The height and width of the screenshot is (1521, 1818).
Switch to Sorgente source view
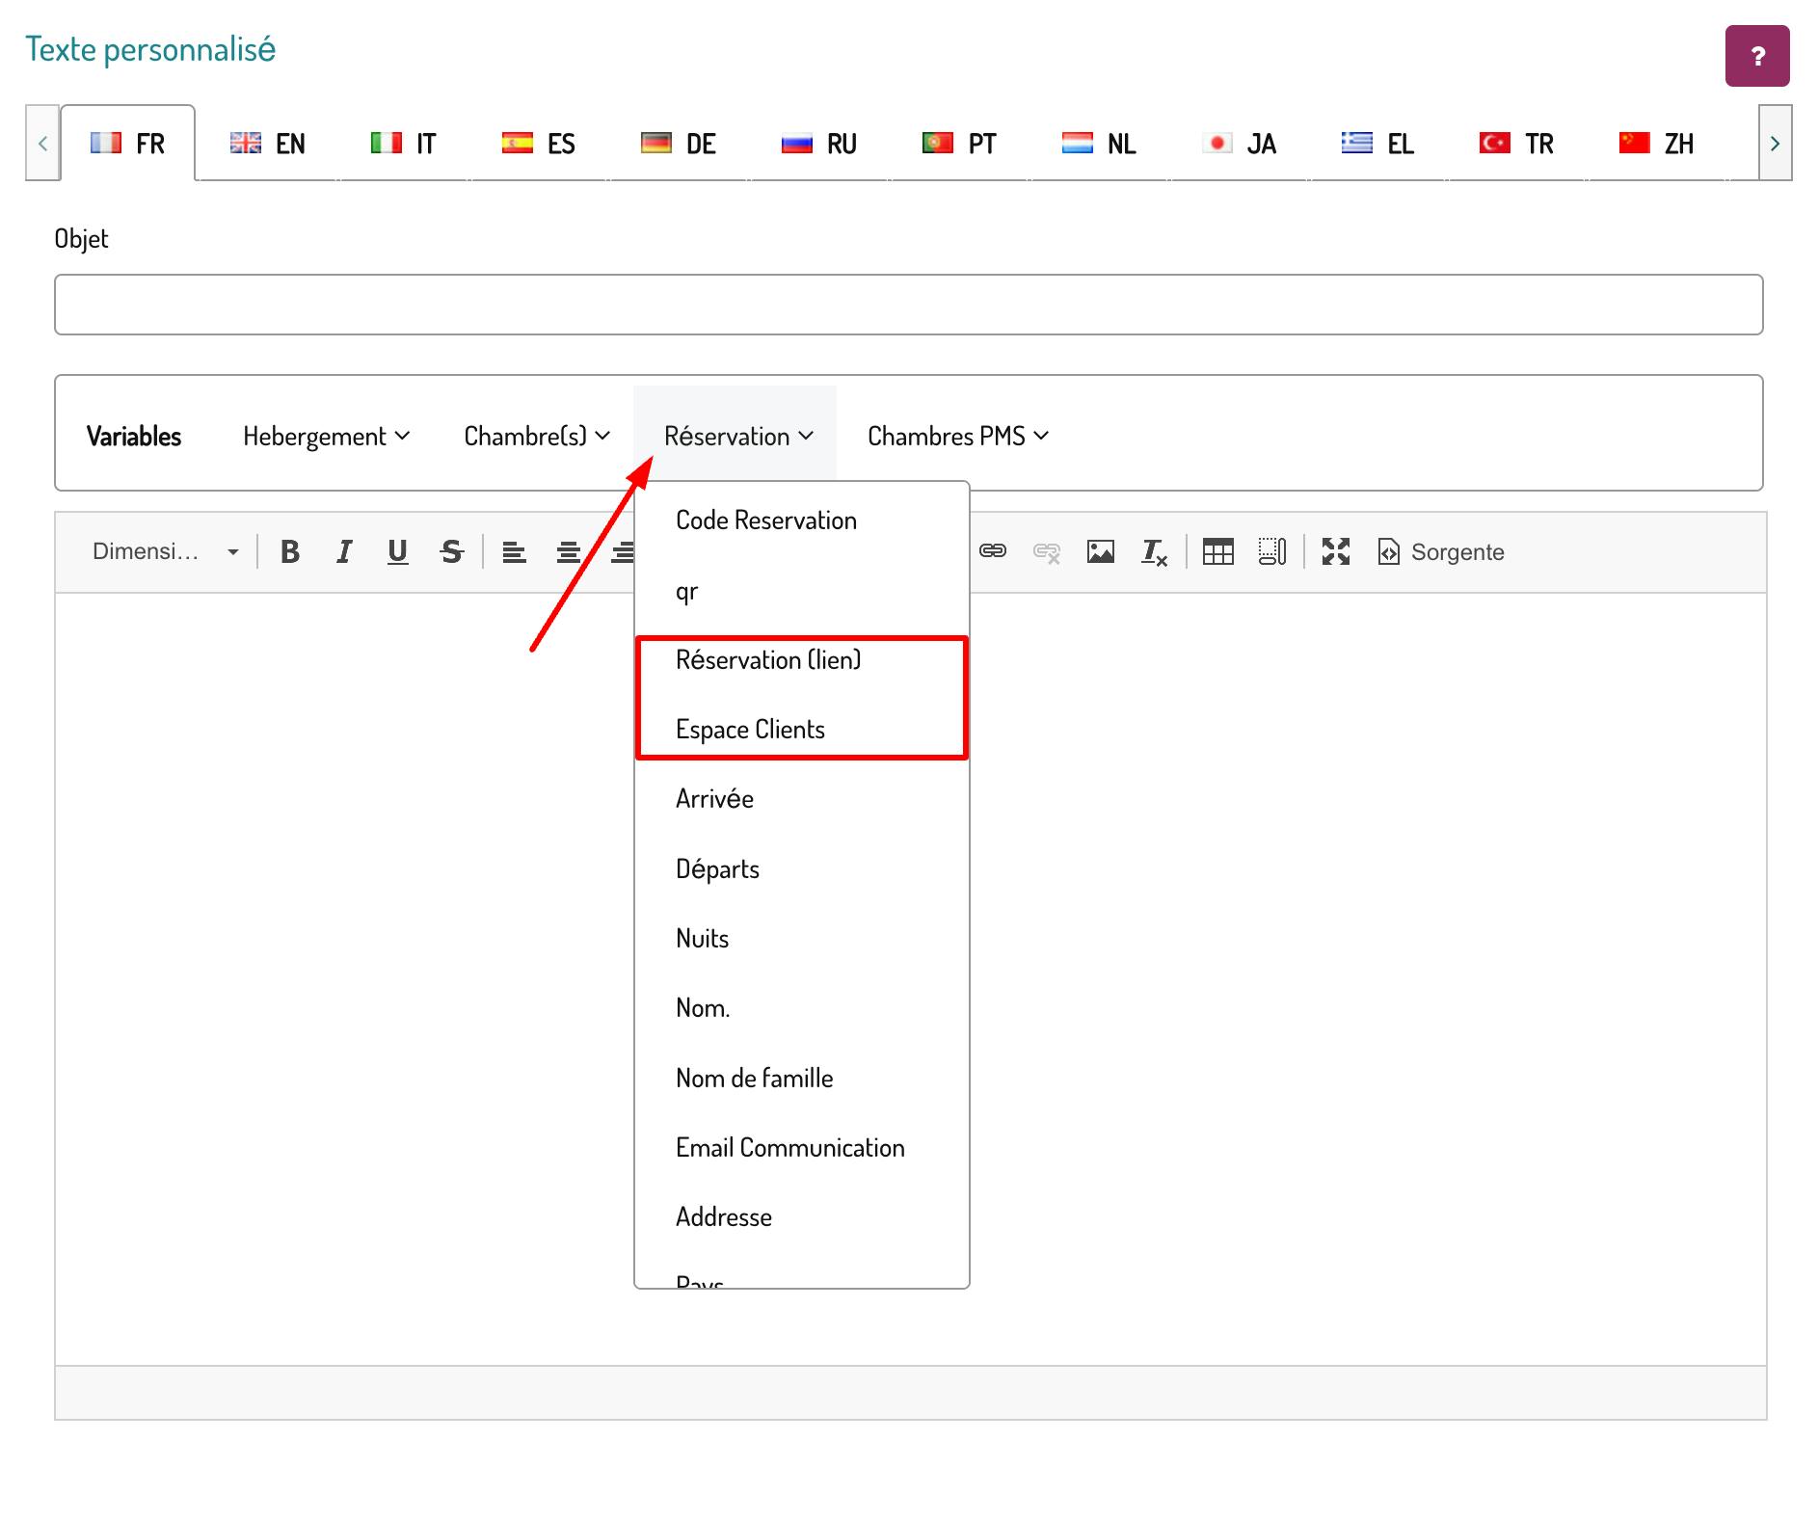[1441, 552]
